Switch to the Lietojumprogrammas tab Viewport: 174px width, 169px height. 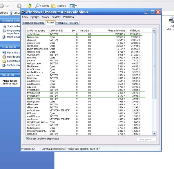tap(34, 23)
